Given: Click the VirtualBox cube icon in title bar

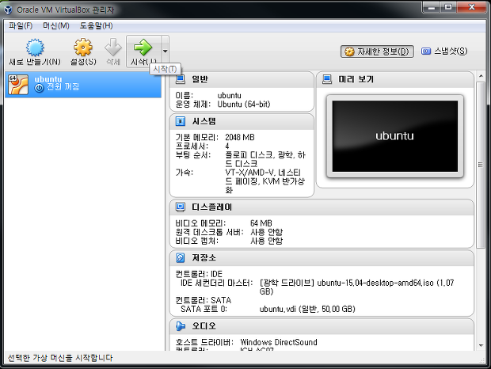Looking at the screenshot, I should point(8,10).
